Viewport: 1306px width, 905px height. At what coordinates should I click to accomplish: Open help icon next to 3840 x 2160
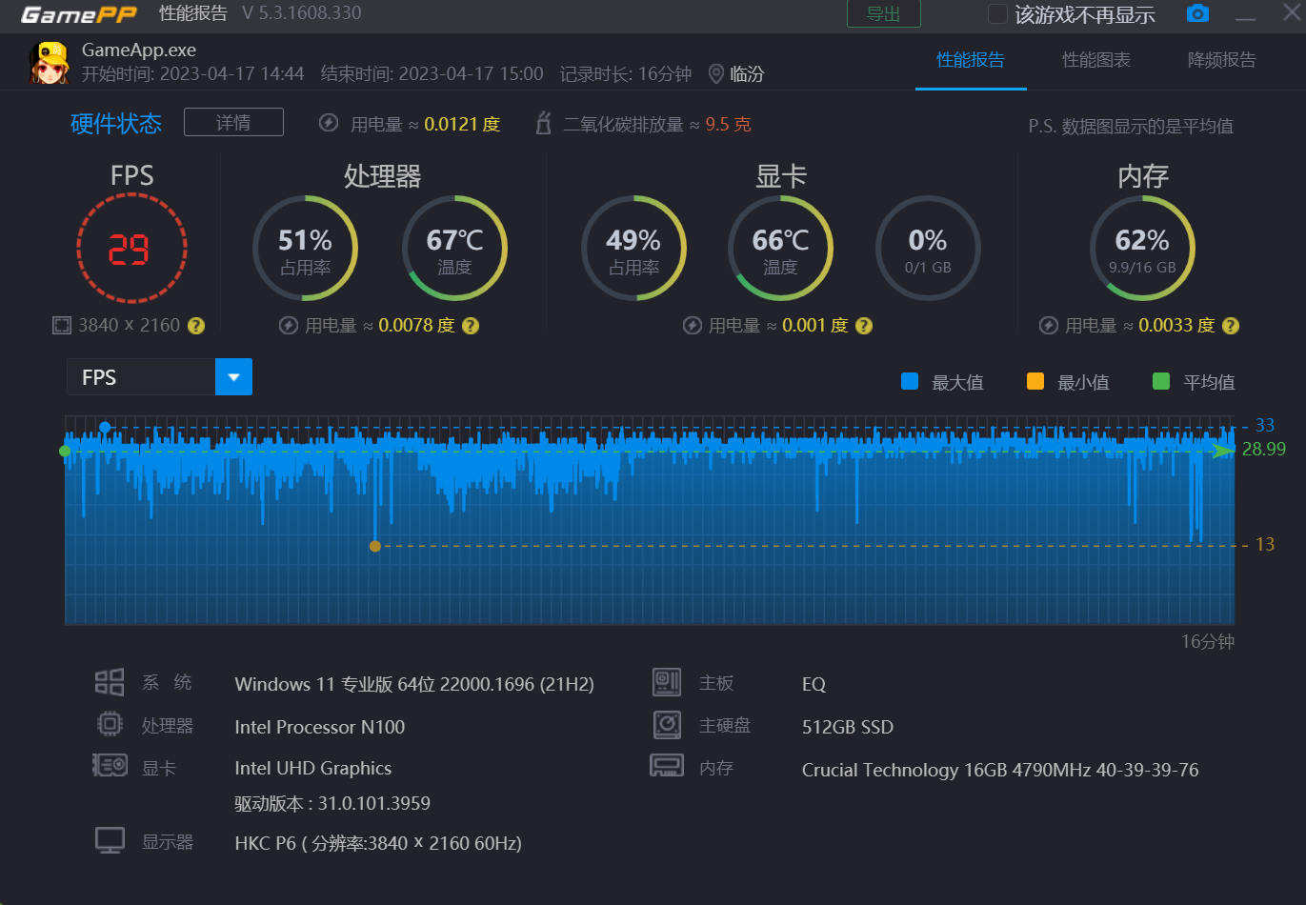tap(196, 326)
